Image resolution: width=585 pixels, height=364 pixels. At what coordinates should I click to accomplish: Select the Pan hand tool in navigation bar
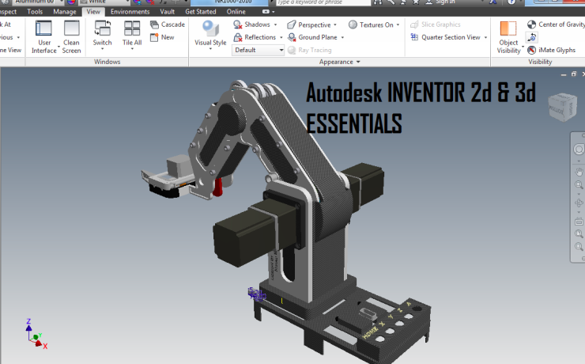(x=579, y=172)
